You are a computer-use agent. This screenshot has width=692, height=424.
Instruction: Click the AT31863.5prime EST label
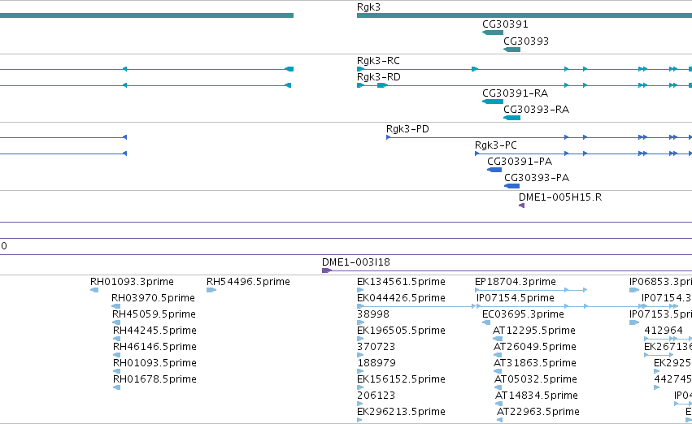pyautogui.click(x=535, y=363)
